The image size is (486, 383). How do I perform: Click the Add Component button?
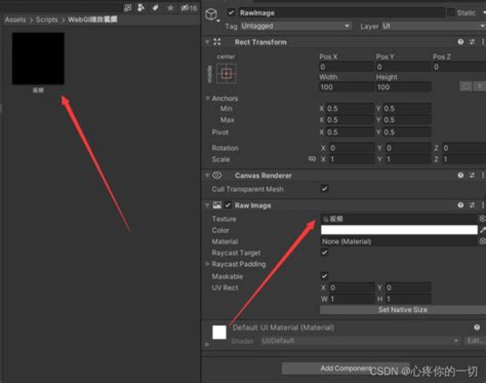(x=346, y=368)
